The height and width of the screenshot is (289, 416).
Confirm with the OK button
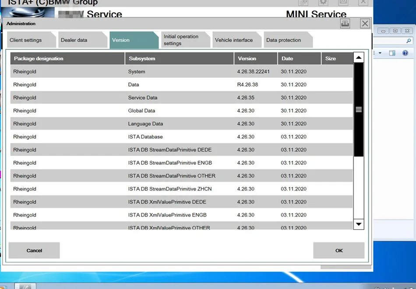[x=339, y=251]
